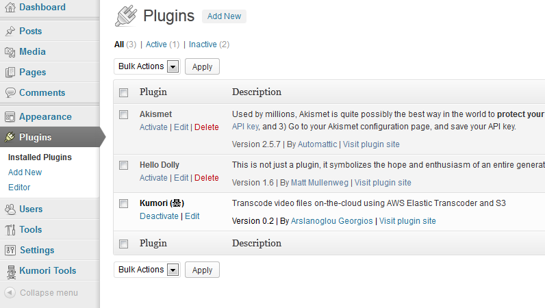Click the Comments speech bubble icon
This screenshot has height=308, width=545.
pyautogui.click(x=10, y=92)
